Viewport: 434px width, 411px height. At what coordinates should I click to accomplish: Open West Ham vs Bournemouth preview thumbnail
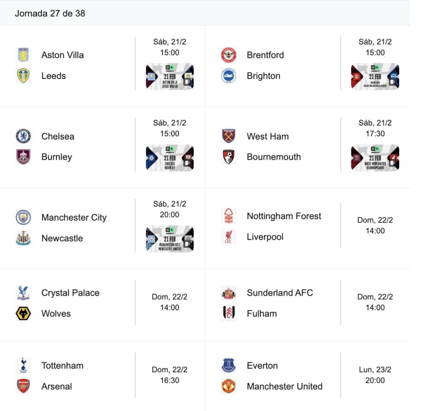click(x=375, y=158)
